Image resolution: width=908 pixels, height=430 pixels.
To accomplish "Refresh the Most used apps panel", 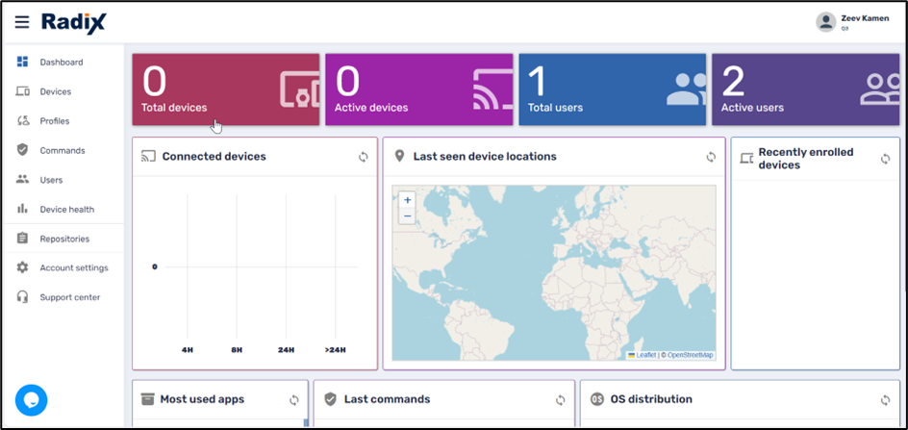I will (x=294, y=400).
